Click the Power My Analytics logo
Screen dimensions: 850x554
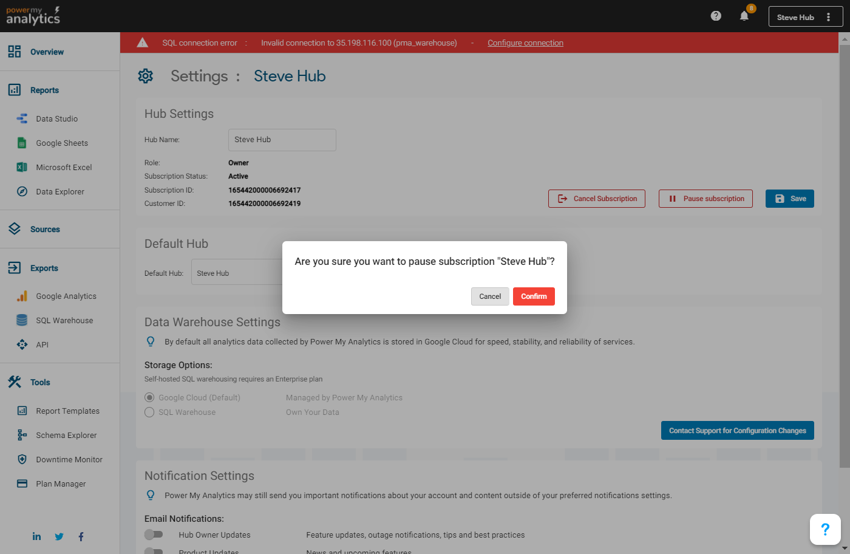(33, 16)
